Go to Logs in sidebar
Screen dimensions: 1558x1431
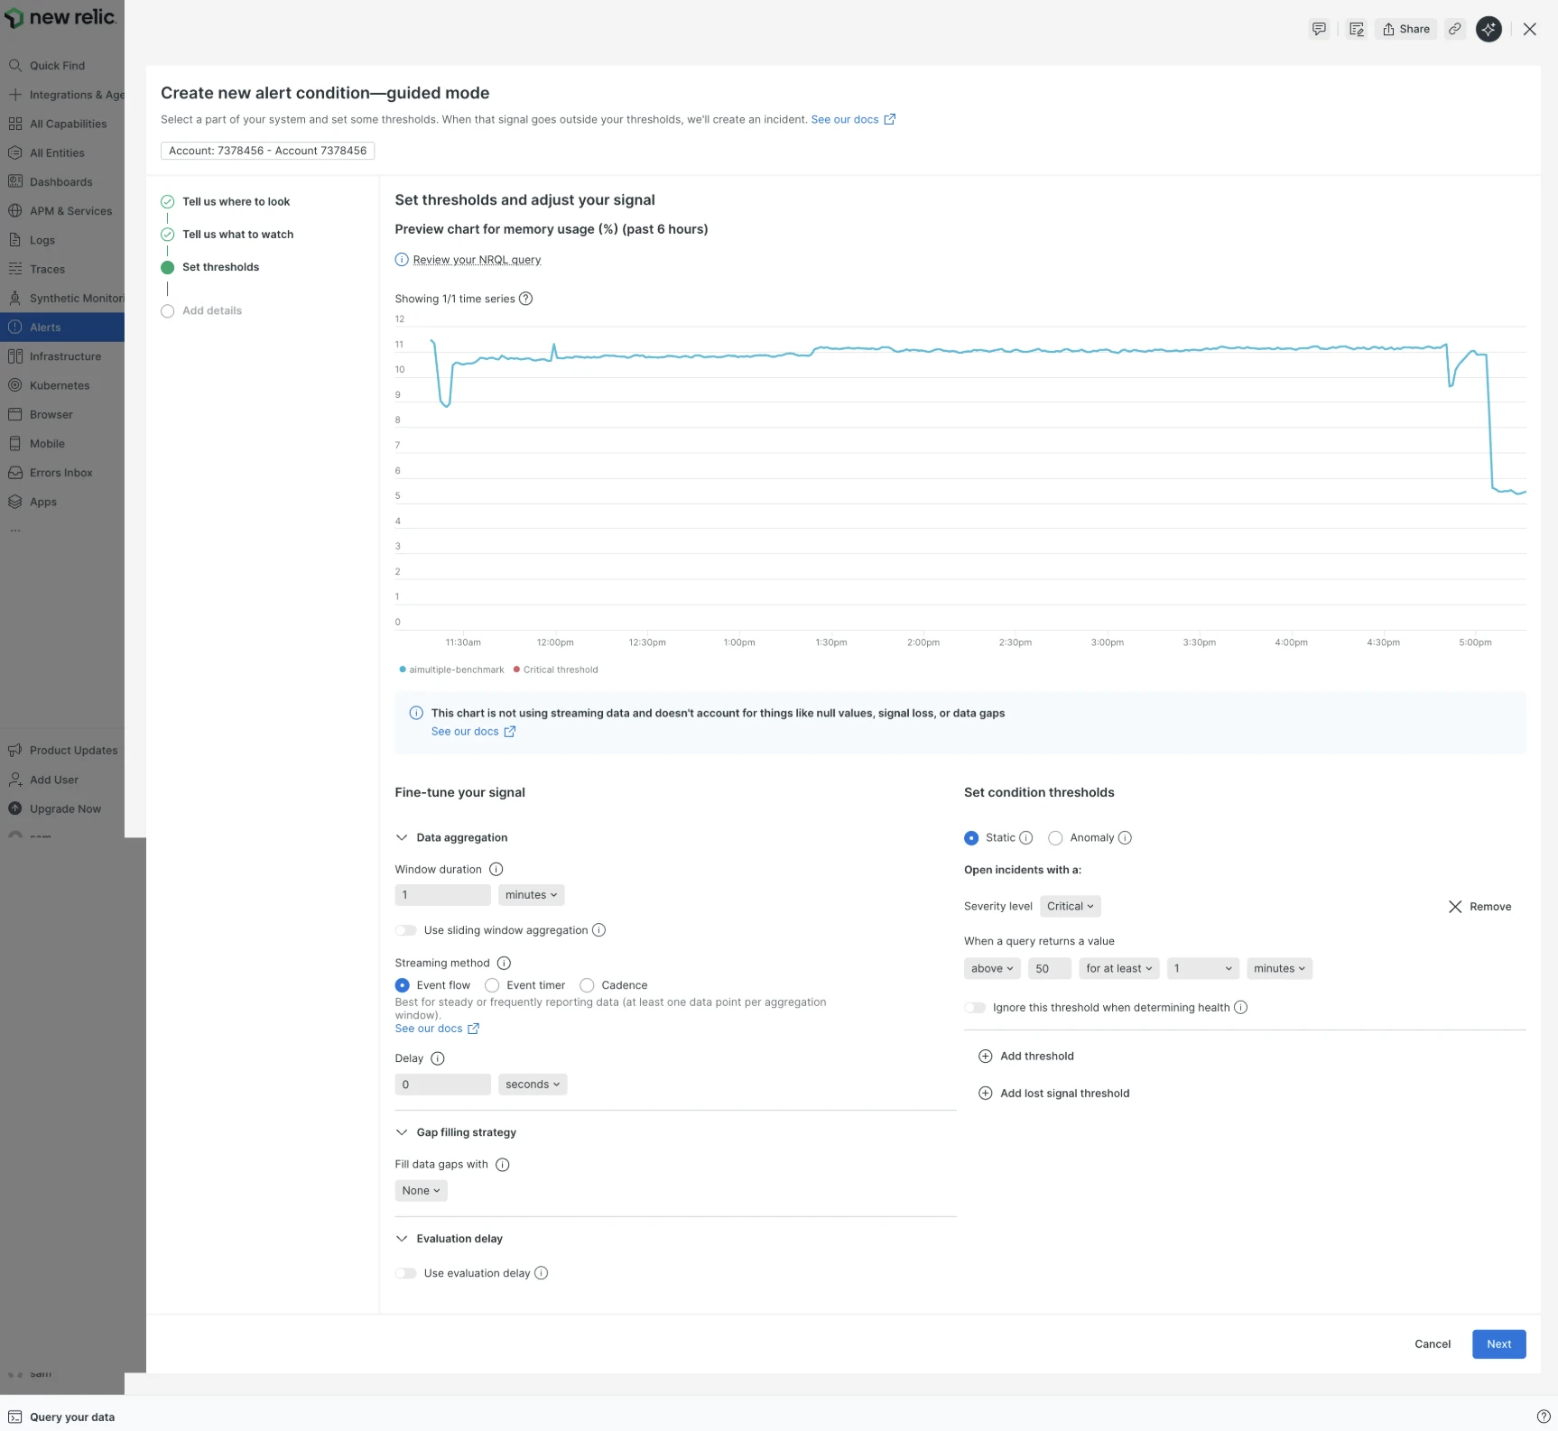click(62, 240)
